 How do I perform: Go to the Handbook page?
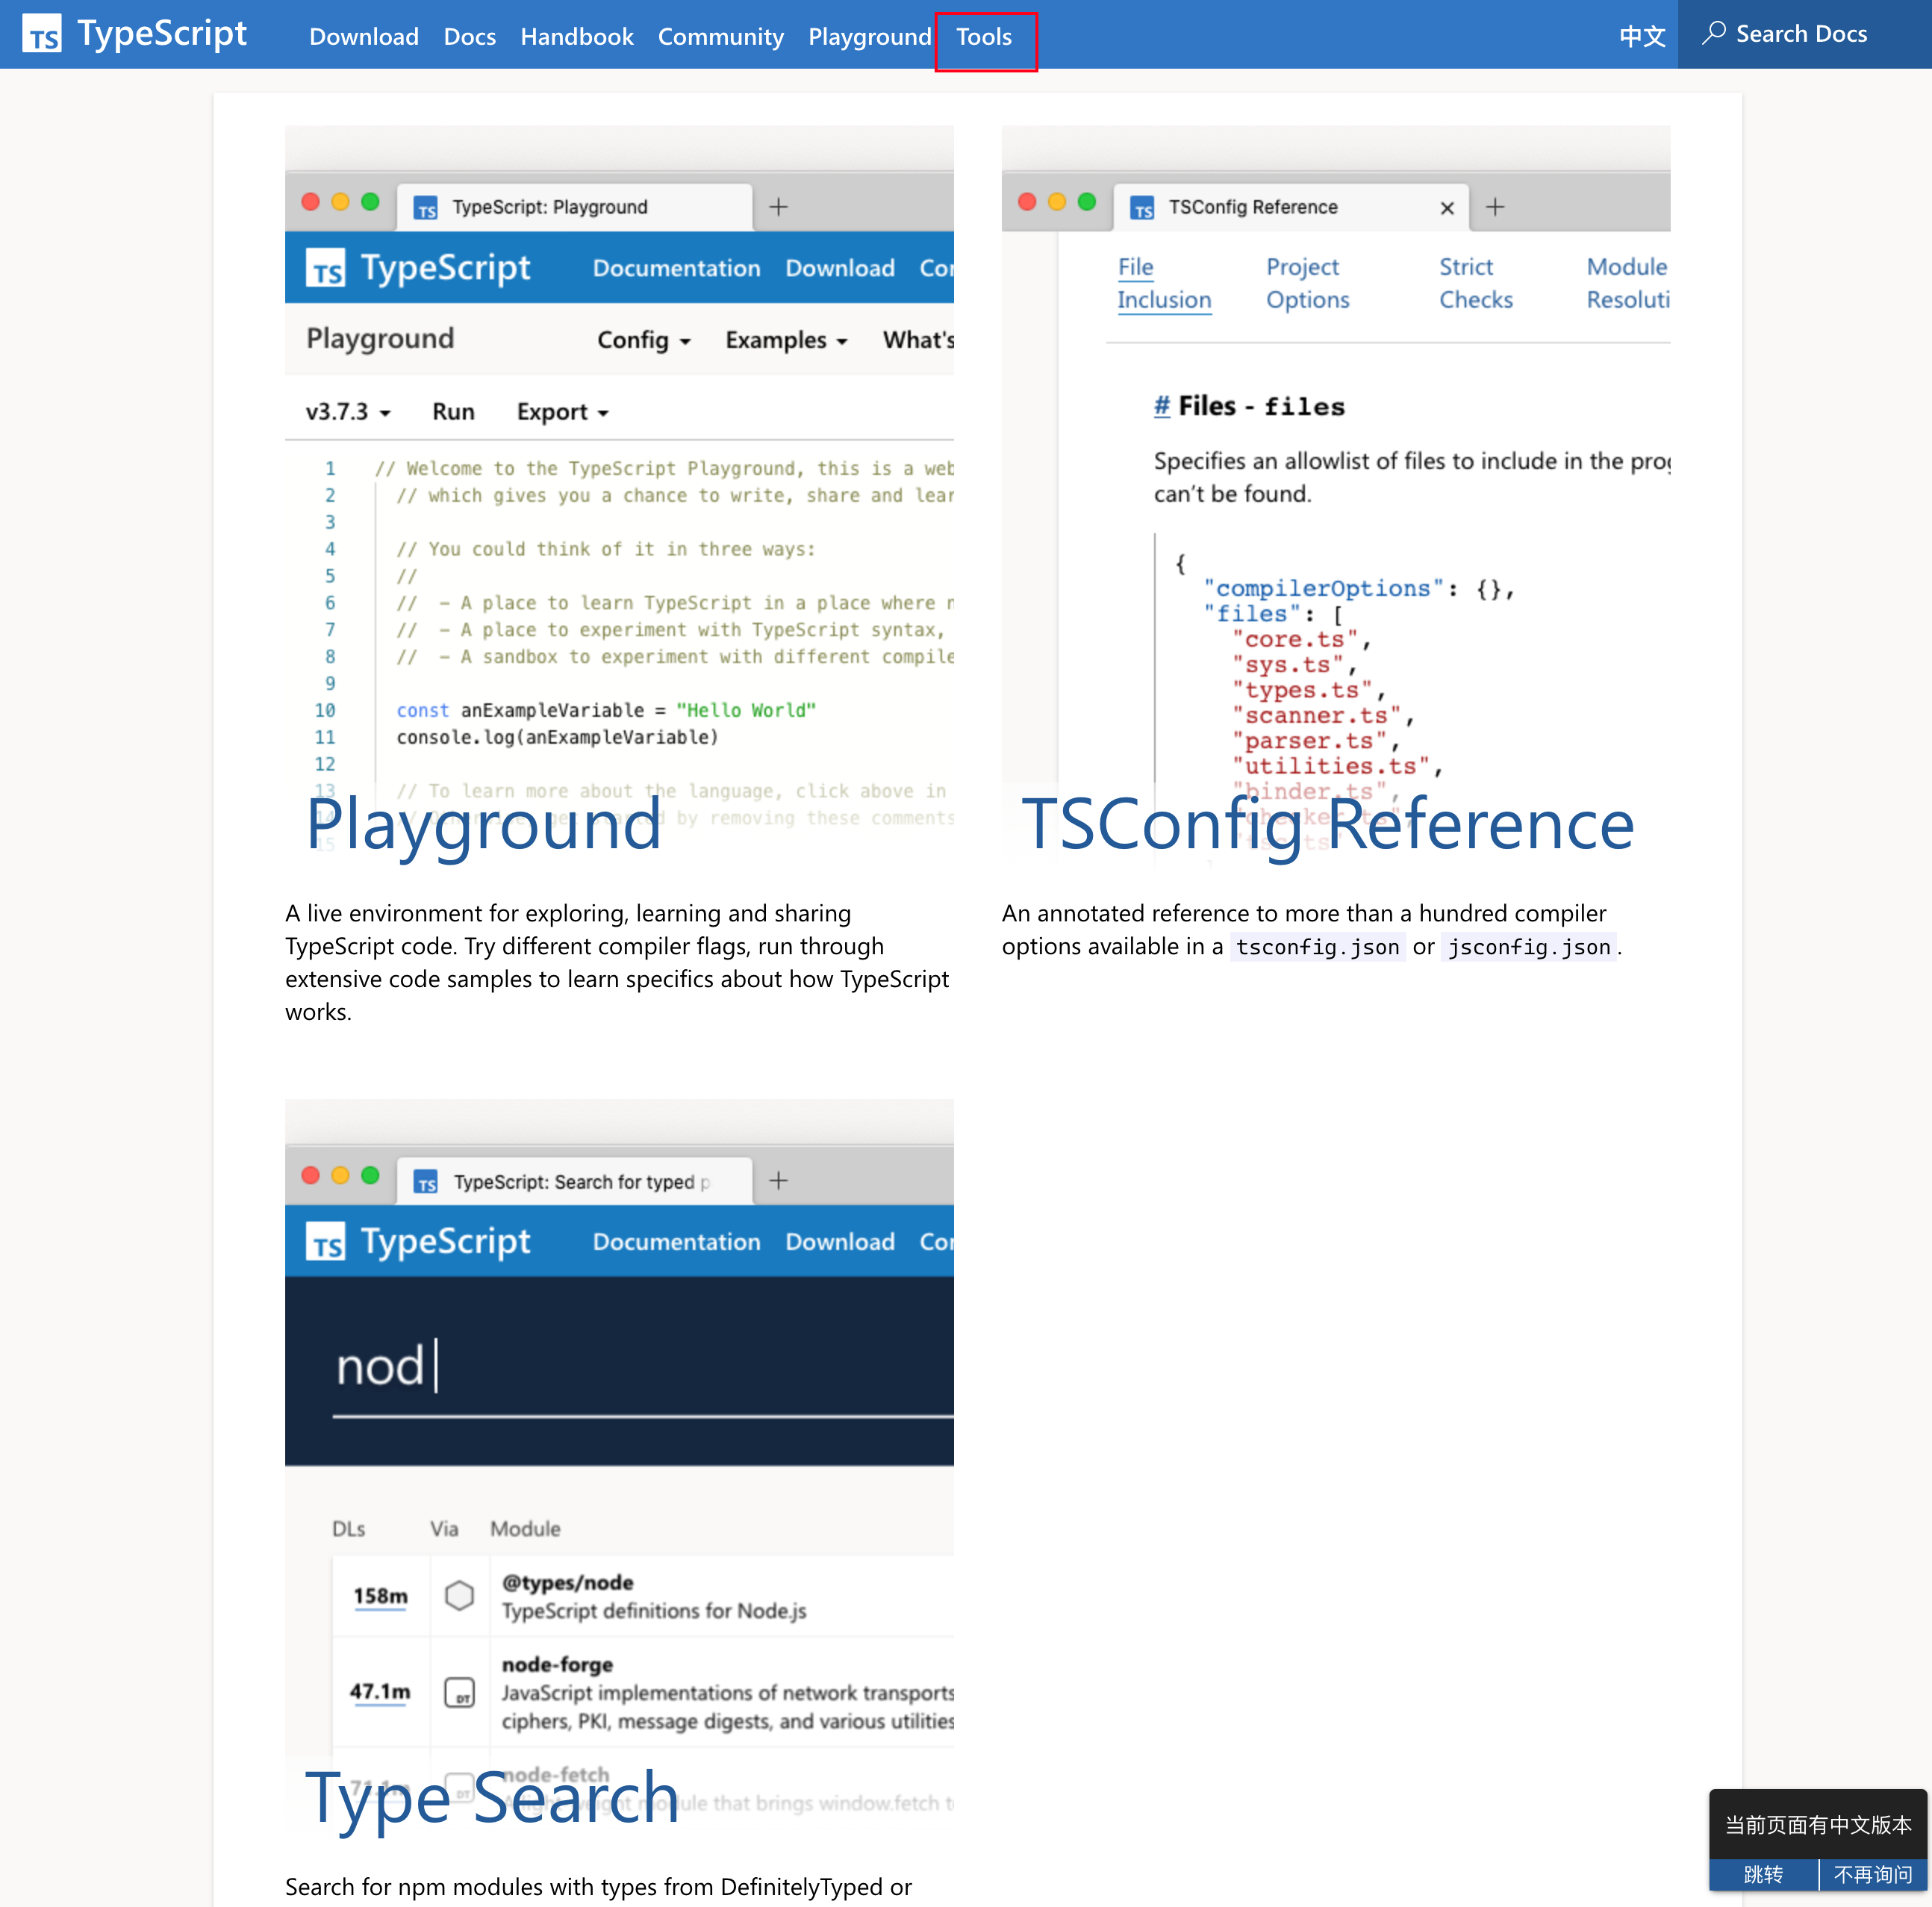tap(576, 36)
